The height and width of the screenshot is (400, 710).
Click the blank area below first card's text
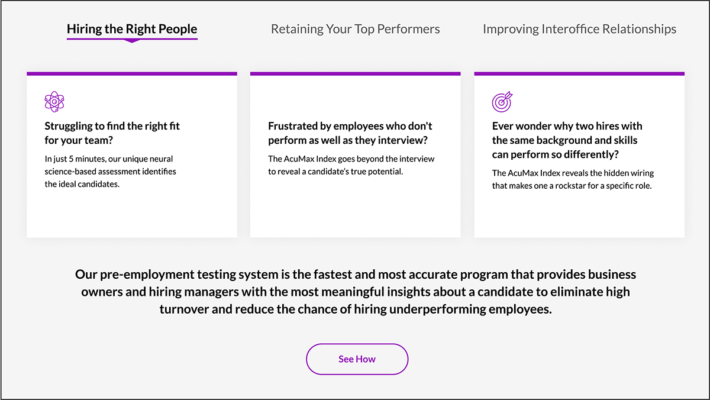coord(132,214)
